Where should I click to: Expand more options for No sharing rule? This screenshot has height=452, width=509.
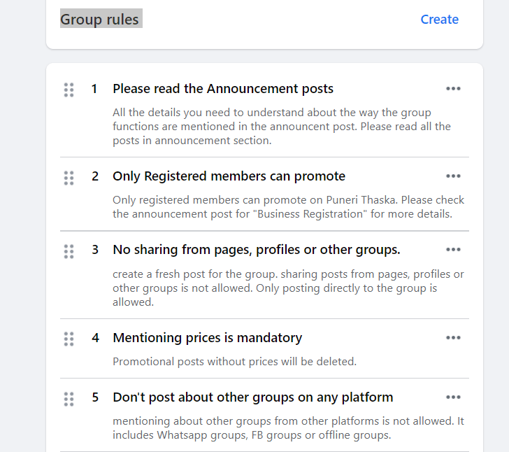(x=453, y=250)
